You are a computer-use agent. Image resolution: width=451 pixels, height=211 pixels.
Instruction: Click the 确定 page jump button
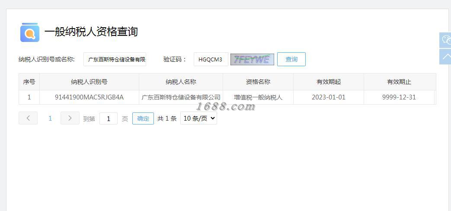[x=143, y=118]
